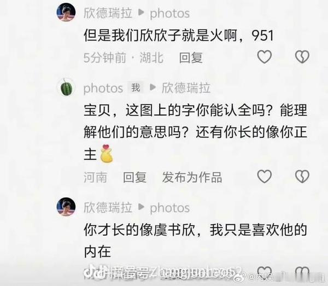Open 欣德瑞拉 avatar on first comment
The image size is (328, 286).
[x=66, y=12]
